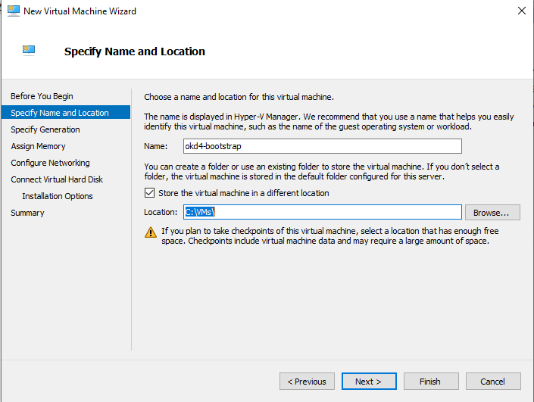The image size is (534, 402).
Task: Click the 'Location:' label
Action: tap(161, 212)
